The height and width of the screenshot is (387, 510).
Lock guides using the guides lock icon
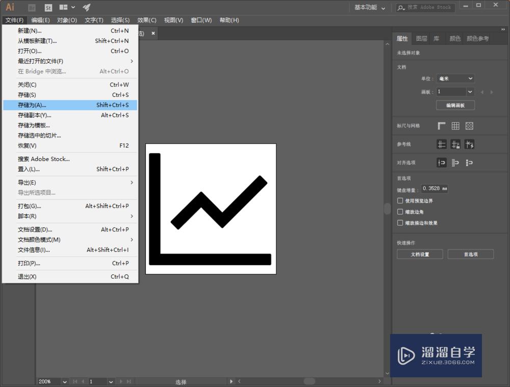[x=455, y=144]
